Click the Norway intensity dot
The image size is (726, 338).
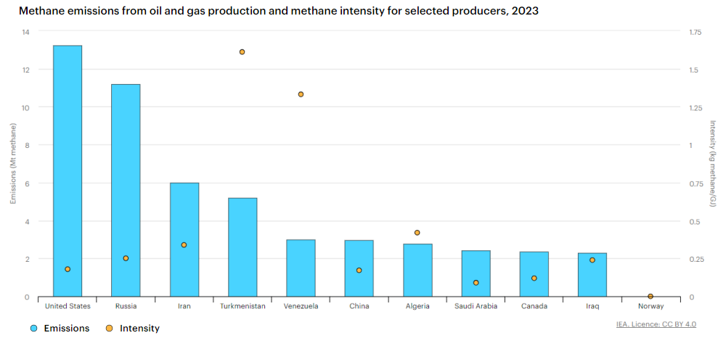650,296
